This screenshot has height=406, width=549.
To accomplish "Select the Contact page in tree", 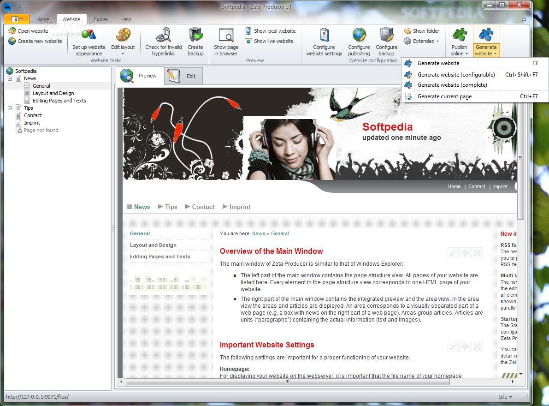I will point(33,115).
